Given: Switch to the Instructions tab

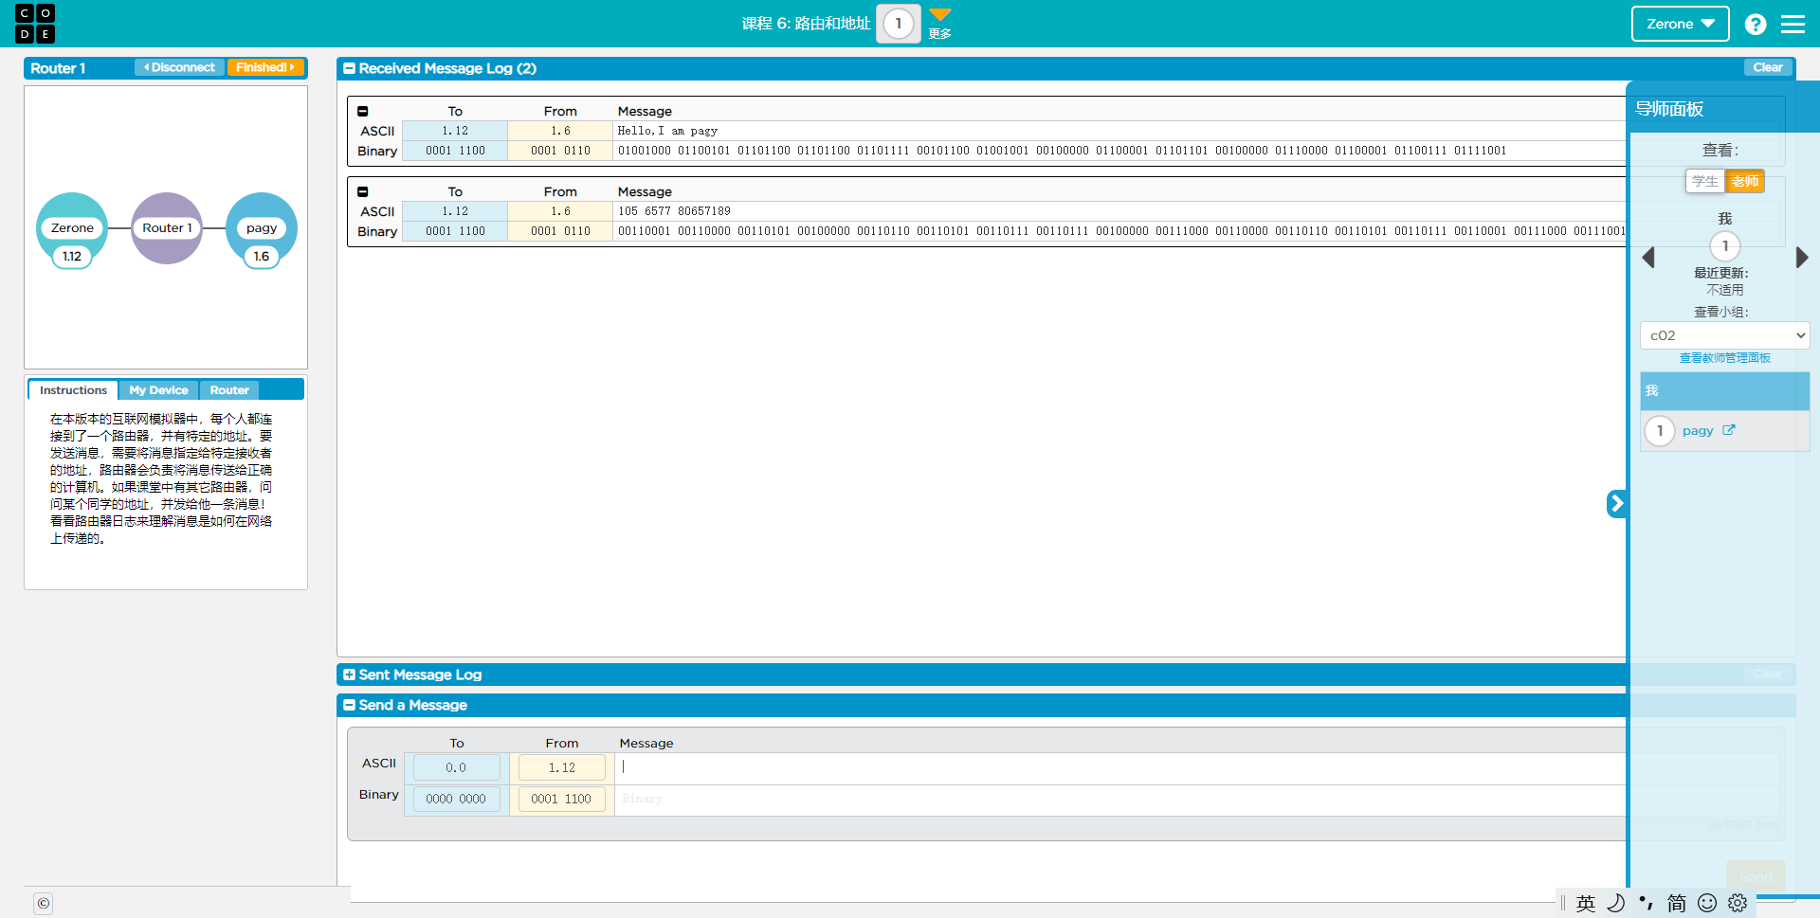Looking at the screenshot, I should point(73,390).
